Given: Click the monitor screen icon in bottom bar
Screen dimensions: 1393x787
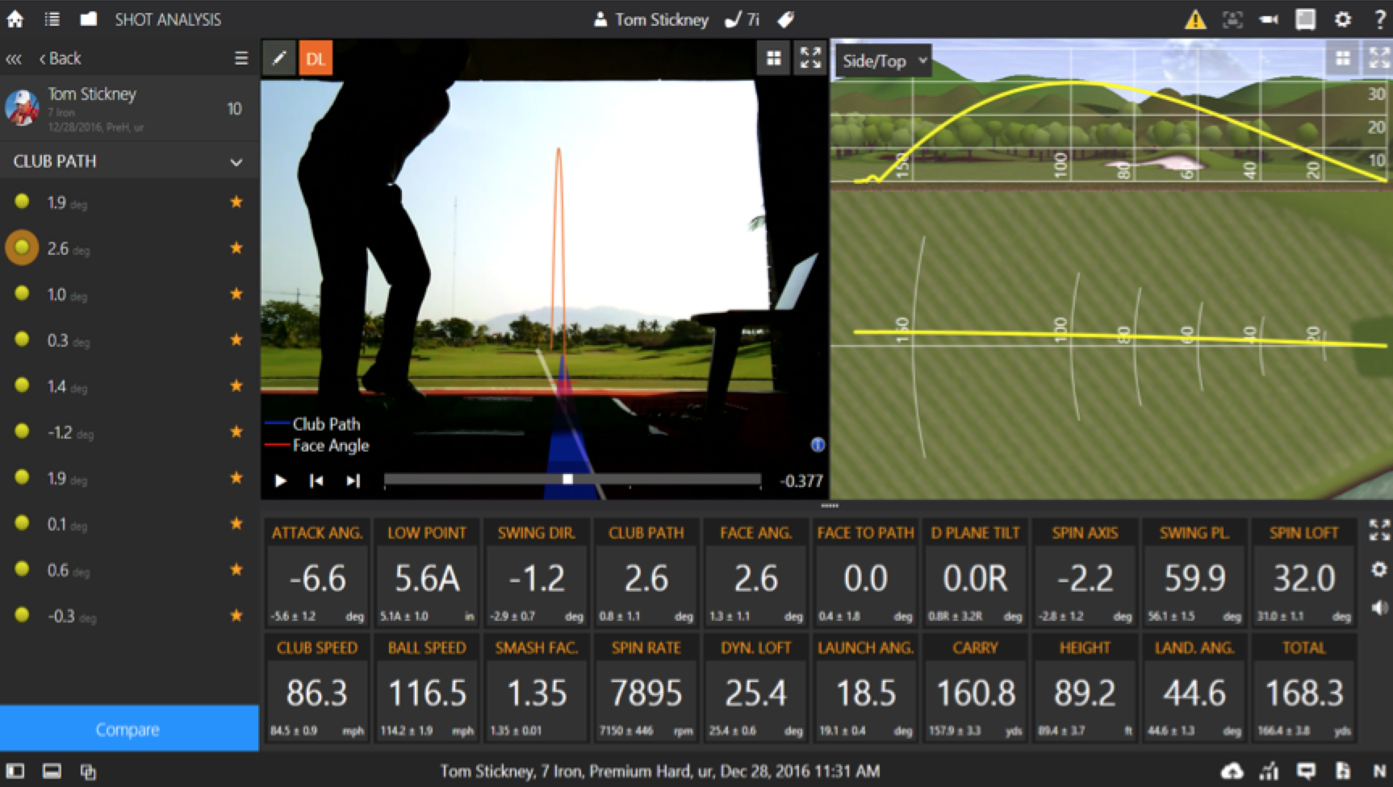Looking at the screenshot, I should coord(1305,772).
